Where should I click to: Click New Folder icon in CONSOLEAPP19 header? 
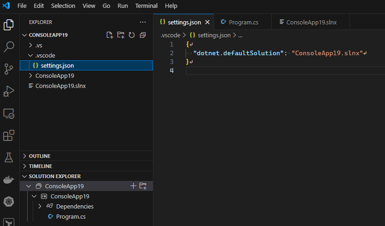pyautogui.click(x=121, y=35)
